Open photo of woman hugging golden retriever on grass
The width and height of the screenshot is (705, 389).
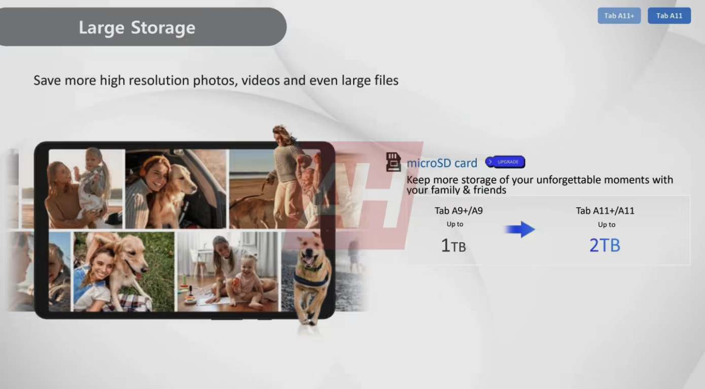click(124, 271)
